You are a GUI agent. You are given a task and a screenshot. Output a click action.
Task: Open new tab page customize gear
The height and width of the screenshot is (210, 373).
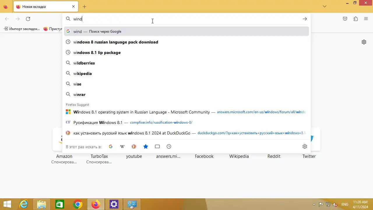point(364,42)
